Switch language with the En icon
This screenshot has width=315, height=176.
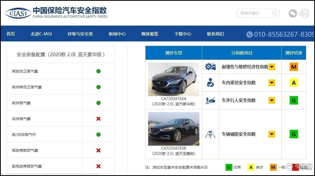coord(304,13)
